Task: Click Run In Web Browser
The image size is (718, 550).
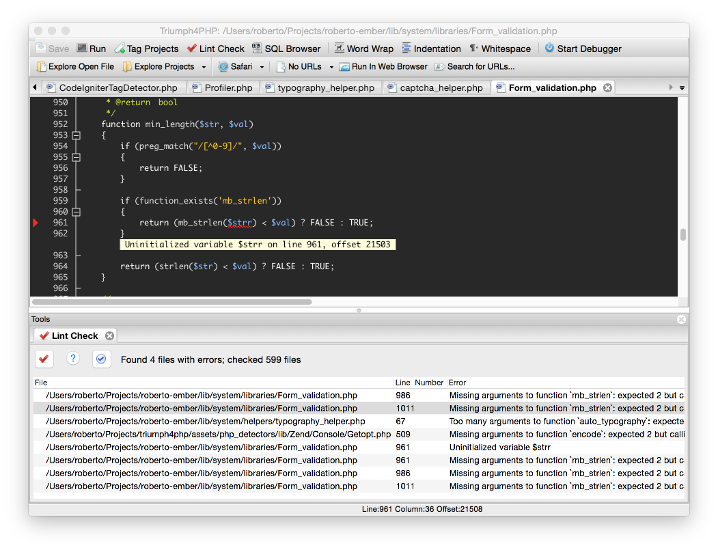Action: [x=383, y=67]
